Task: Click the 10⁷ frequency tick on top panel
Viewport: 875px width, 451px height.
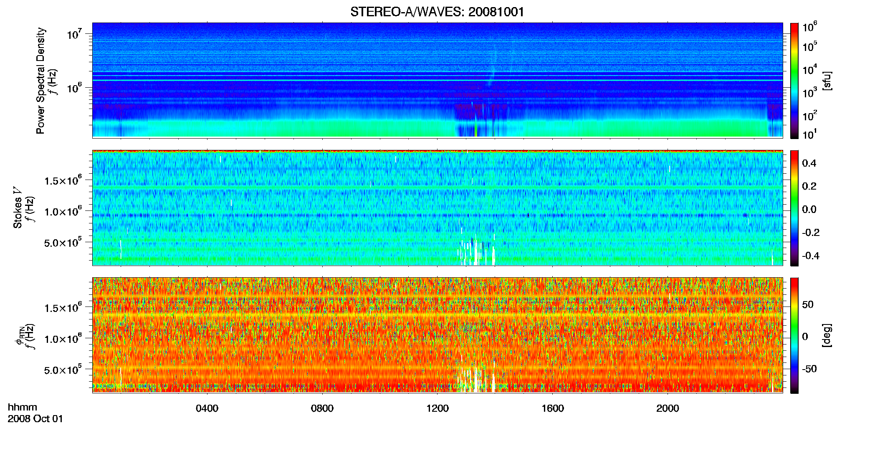Action: pos(74,33)
